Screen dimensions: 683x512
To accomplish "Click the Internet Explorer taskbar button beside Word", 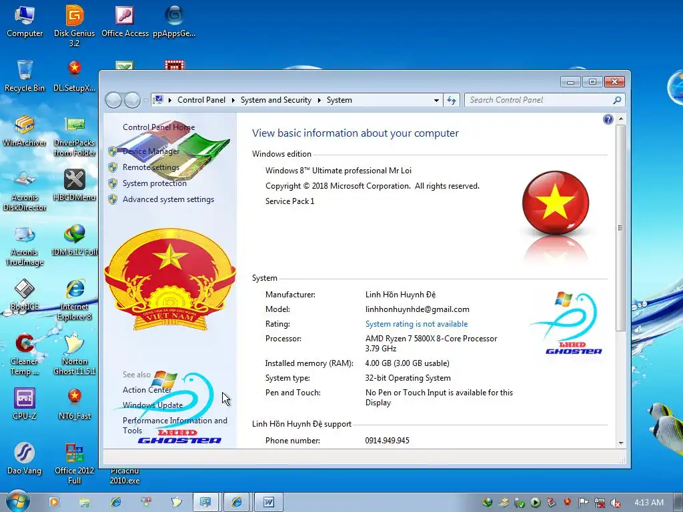I will click(237, 503).
